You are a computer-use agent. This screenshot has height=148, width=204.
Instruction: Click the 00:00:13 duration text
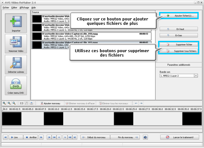[144, 34]
